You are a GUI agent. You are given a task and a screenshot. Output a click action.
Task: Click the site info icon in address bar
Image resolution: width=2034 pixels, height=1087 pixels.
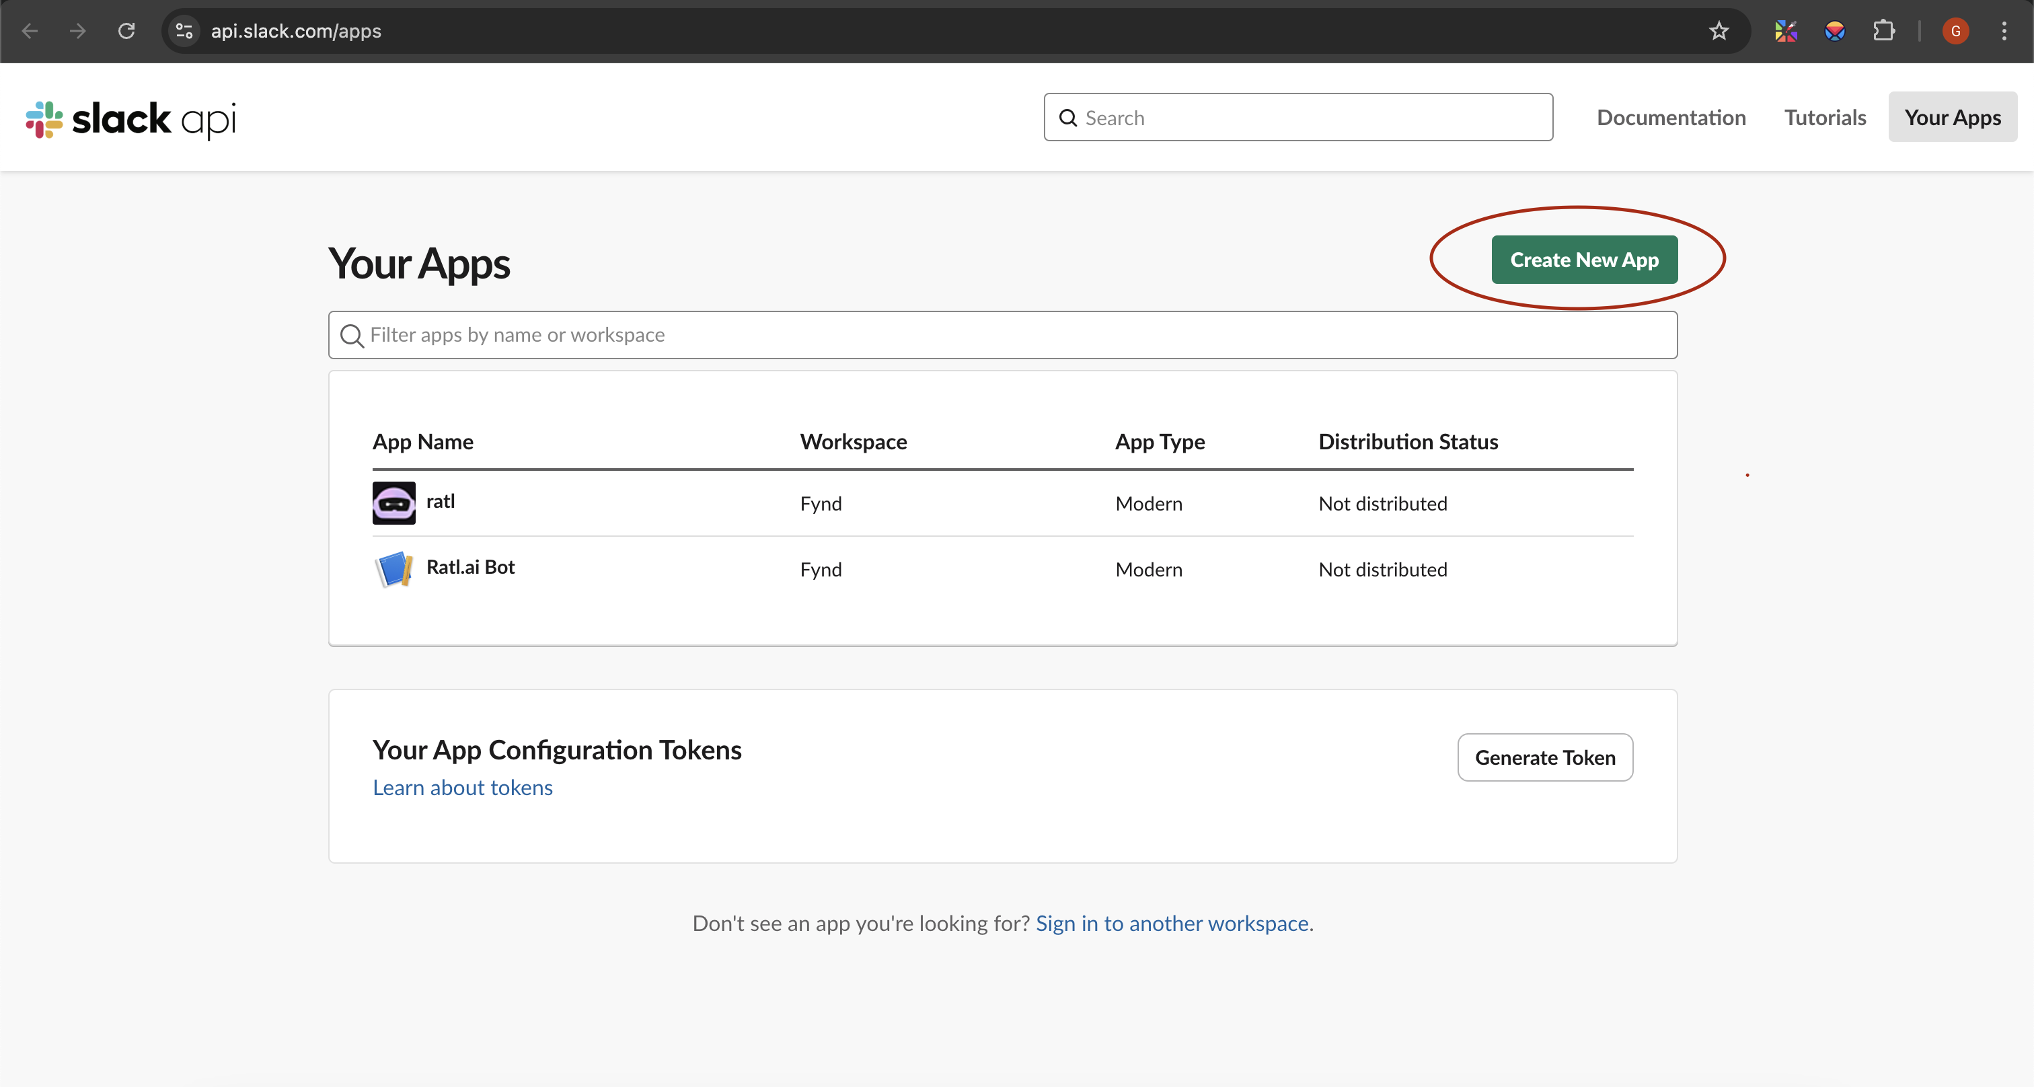[184, 31]
